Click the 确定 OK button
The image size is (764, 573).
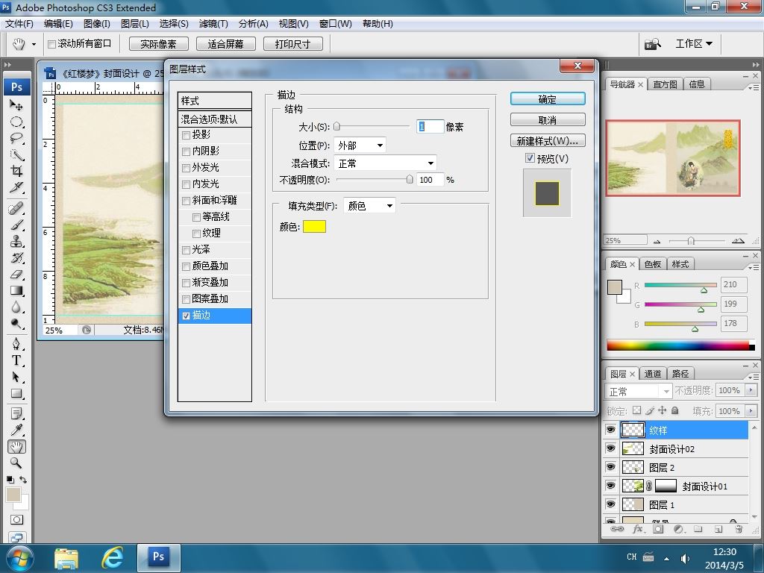(x=548, y=99)
